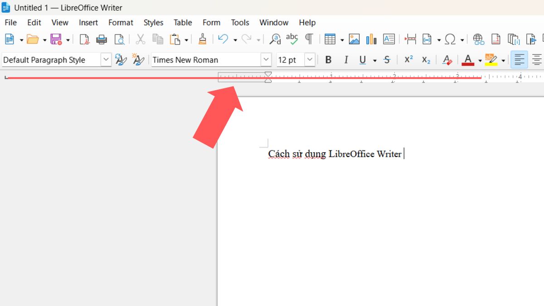Expand the Paste options arrow
The width and height of the screenshot is (544, 306).
[186, 40]
